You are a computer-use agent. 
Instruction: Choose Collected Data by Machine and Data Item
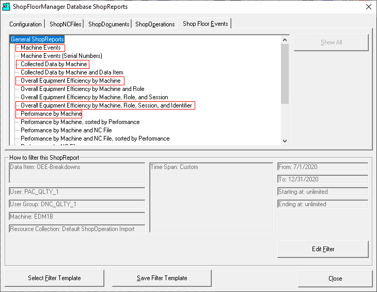72,72
